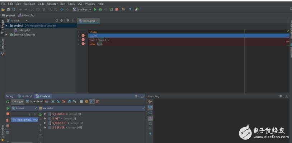Save all using the floppy disk icon
Screen dimensions: 292x143
(x=8, y=9)
